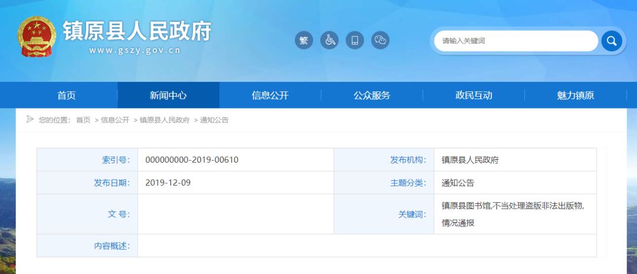637x274 pixels.
Task: Open the 政民互动 navigation tab
Action: 474,95
